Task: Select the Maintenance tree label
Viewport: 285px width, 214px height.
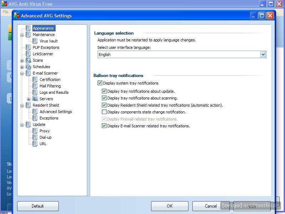Action: 43,35
